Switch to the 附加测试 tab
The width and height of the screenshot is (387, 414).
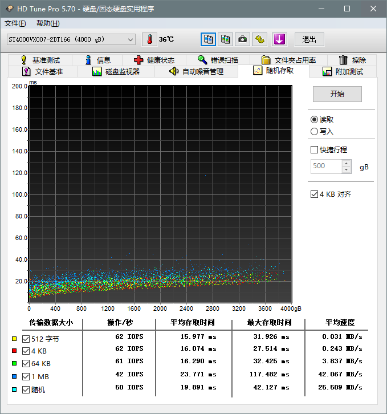[x=343, y=71]
